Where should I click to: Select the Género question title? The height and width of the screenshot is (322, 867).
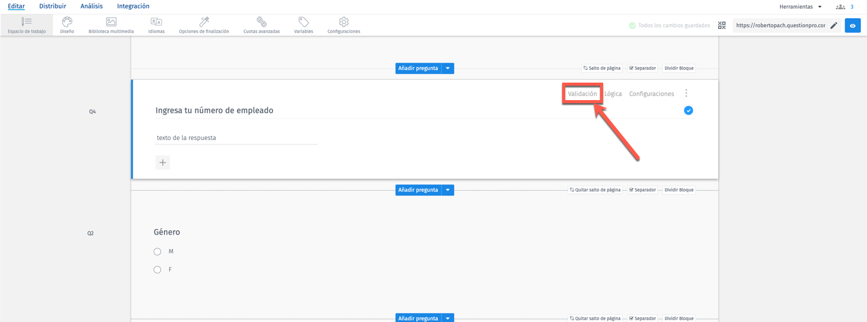[167, 232]
